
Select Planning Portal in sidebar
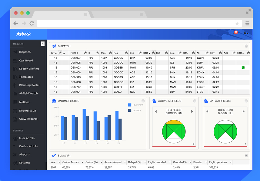click(x=29, y=85)
